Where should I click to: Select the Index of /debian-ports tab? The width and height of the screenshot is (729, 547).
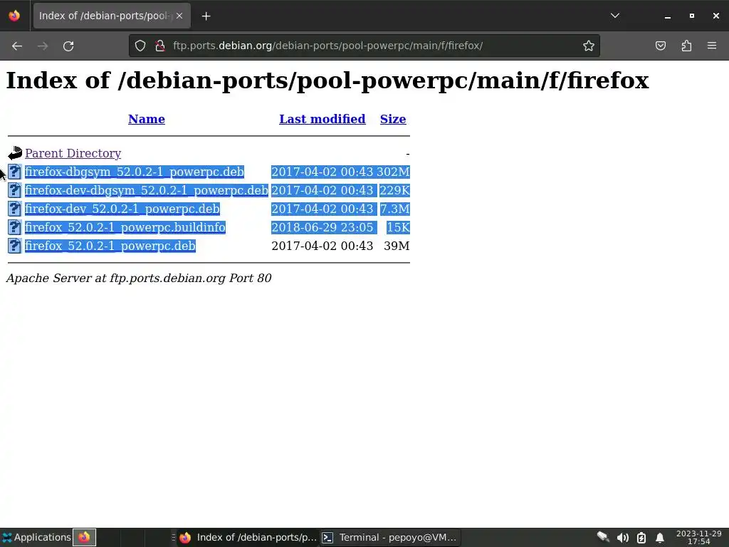(x=112, y=16)
